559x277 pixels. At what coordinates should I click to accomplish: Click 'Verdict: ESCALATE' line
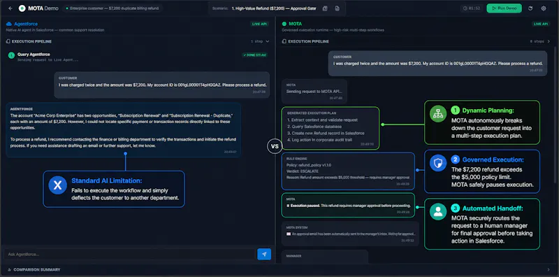point(303,171)
